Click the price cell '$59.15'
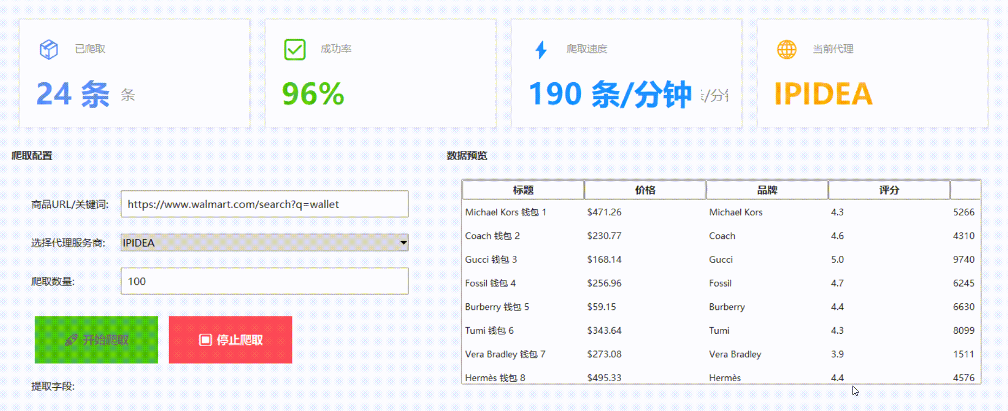 point(602,307)
